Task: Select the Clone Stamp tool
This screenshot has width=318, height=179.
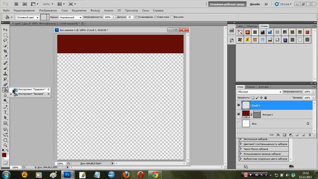Action: [5, 74]
